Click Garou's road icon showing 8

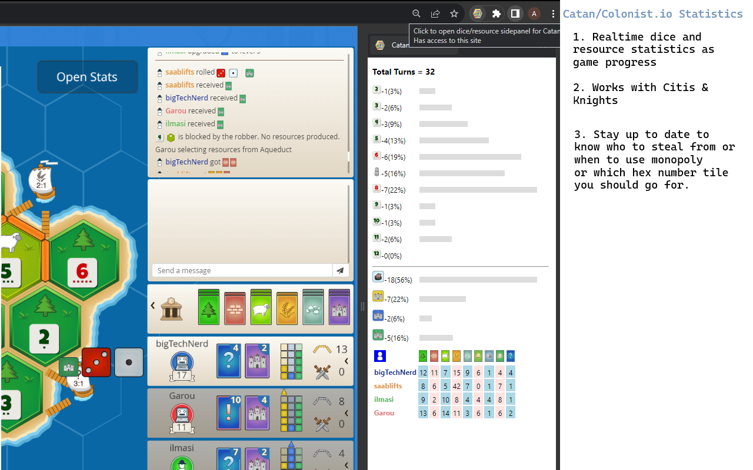tap(322, 401)
